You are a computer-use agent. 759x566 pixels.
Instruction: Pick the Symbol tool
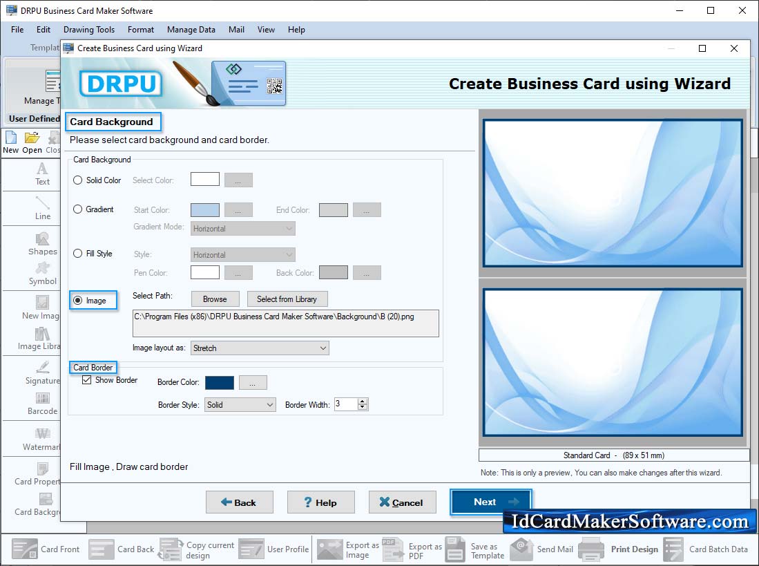(42, 274)
